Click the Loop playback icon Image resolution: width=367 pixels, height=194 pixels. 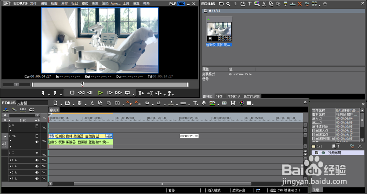click(x=127, y=93)
